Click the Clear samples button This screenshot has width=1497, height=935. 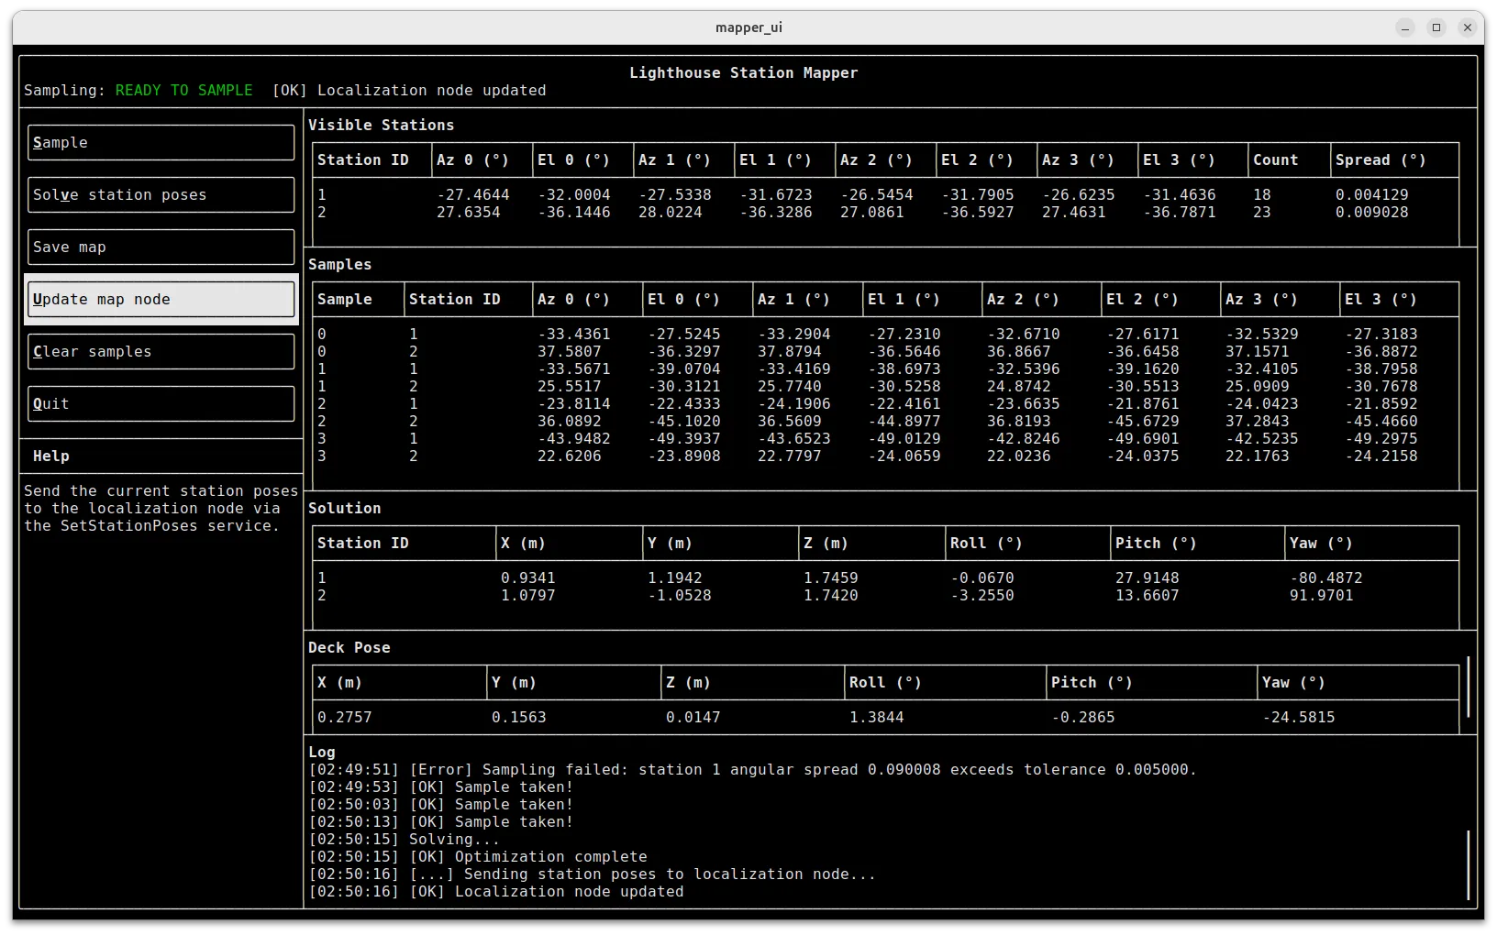click(161, 352)
